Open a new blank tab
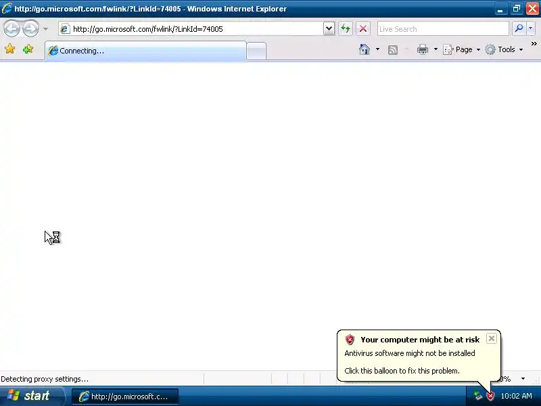The width and height of the screenshot is (541, 406). pos(256,51)
